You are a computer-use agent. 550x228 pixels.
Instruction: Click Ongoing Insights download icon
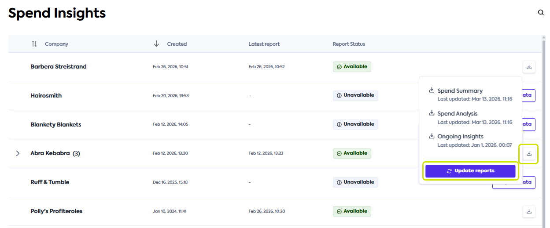coord(432,136)
